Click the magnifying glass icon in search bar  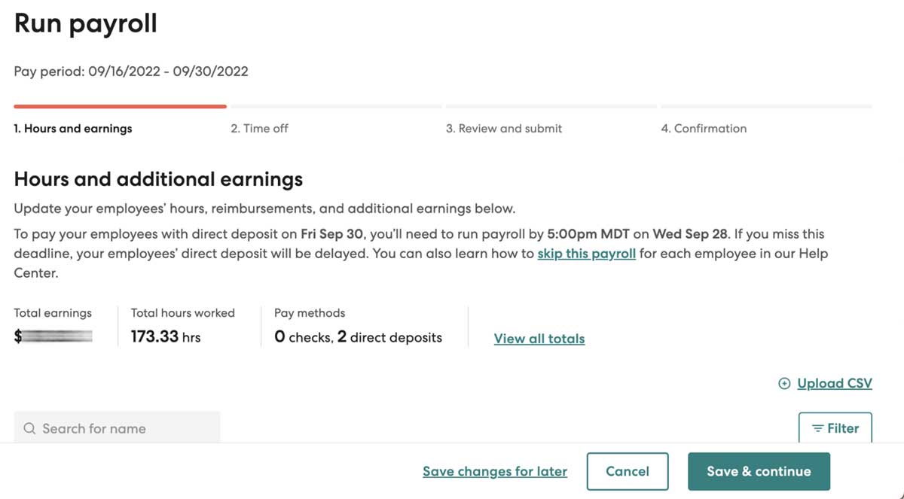[x=29, y=428]
